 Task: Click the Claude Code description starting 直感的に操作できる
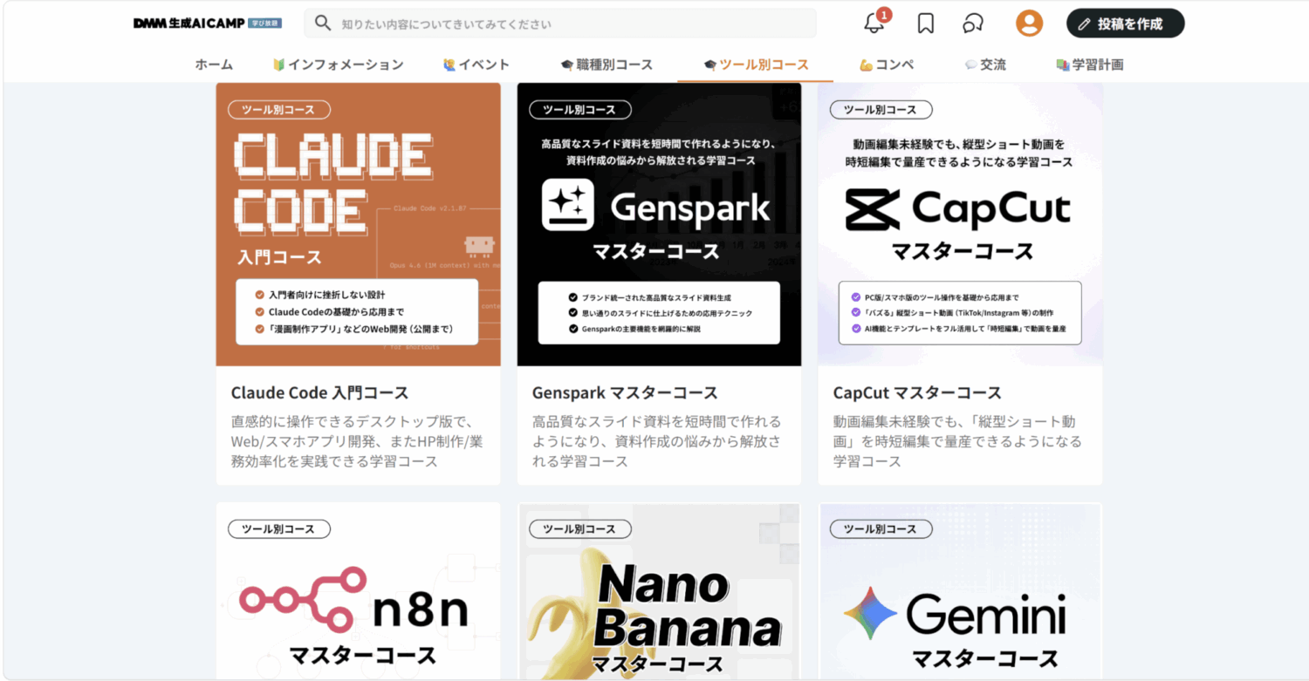[x=357, y=441]
